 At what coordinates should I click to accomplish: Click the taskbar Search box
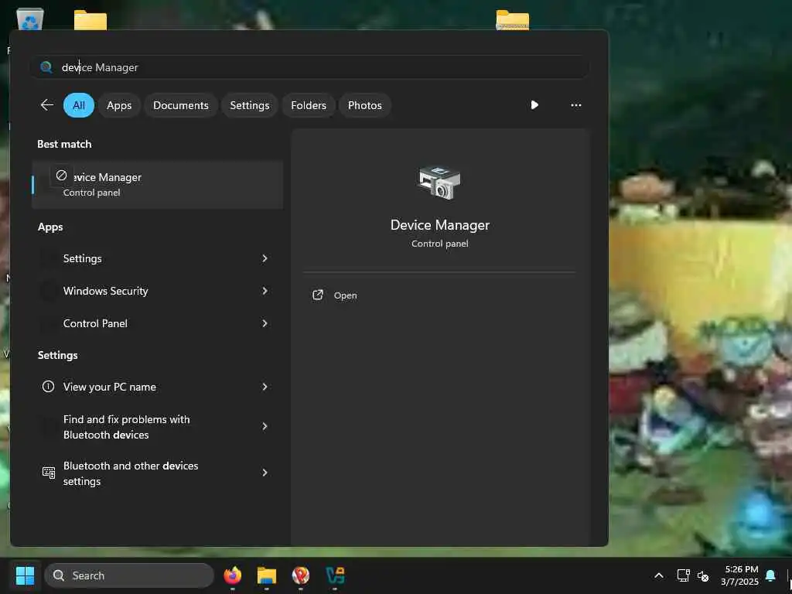[129, 575]
